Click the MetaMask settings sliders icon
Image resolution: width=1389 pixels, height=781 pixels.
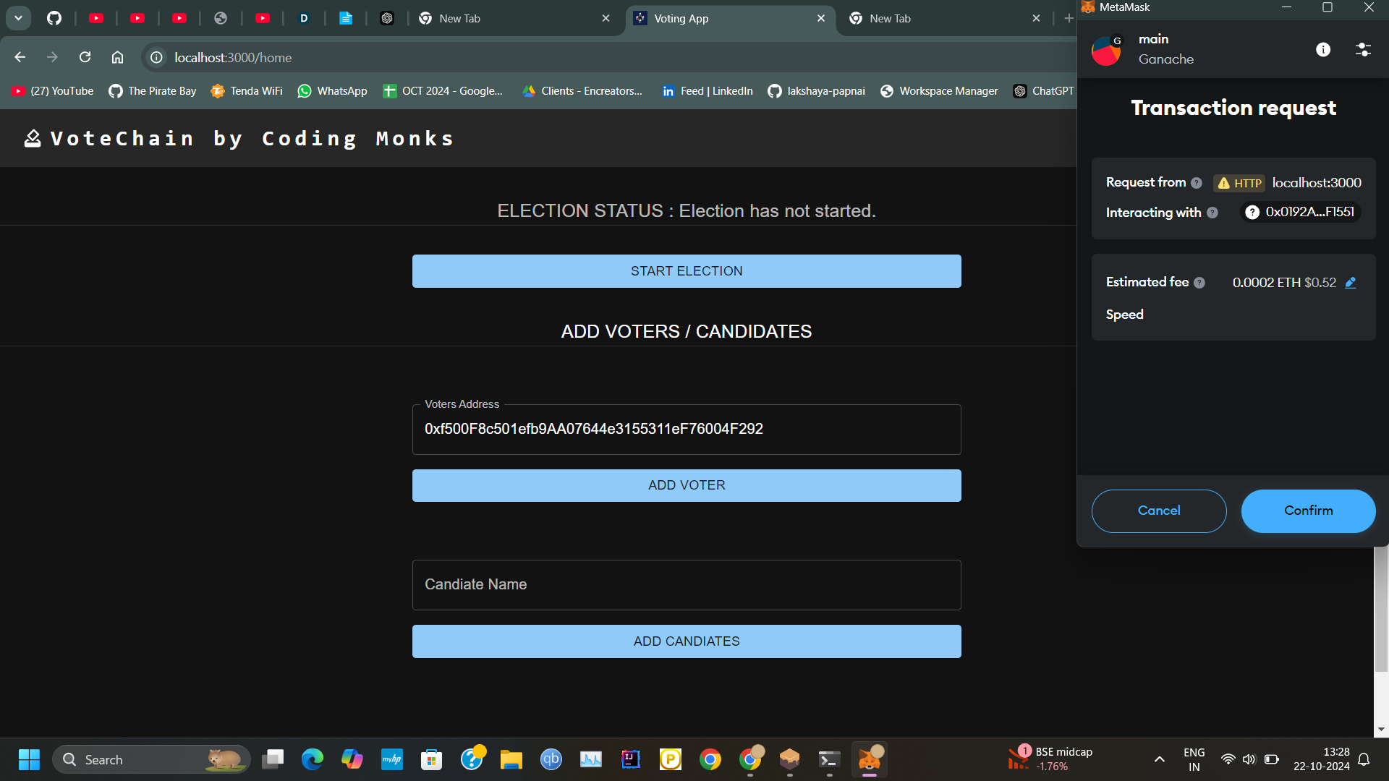click(x=1363, y=49)
